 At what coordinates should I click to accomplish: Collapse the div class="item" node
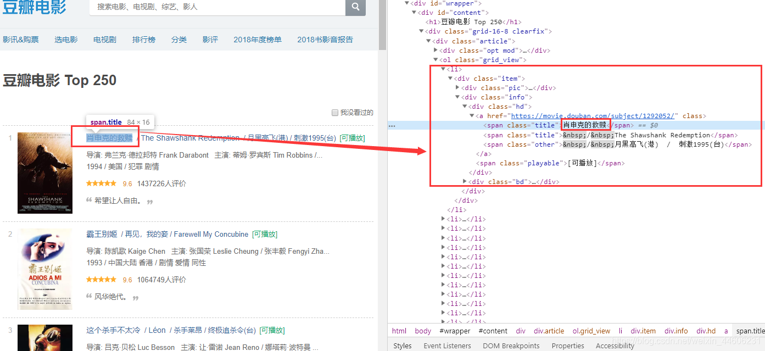point(450,79)
